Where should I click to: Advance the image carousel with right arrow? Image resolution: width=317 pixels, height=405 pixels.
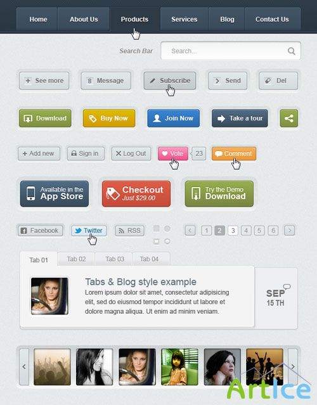pos(293,366)
